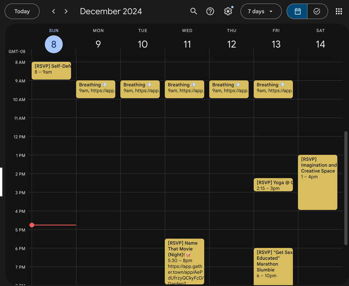Image resolution: width=349 pixels, height=286 pixels.
Task: Open the calendar search
Action: (194, 11)
